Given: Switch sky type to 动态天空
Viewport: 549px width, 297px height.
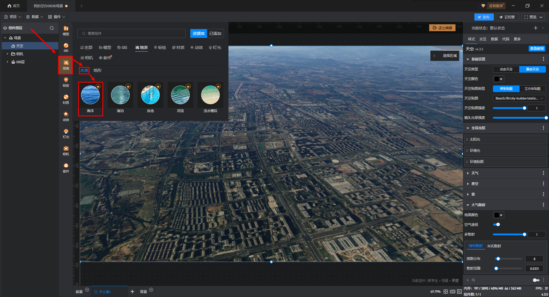Looking at the screenshot, I should pos(506,69).
